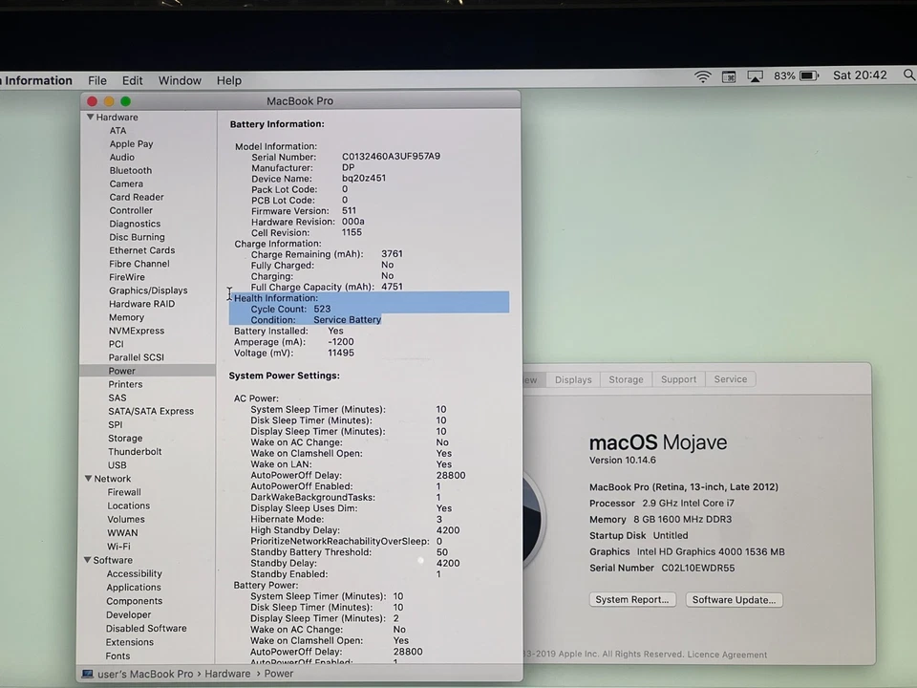Select Memory in the sidebar
Viewport: 917px width, 688px height.
tap(126, 317)
